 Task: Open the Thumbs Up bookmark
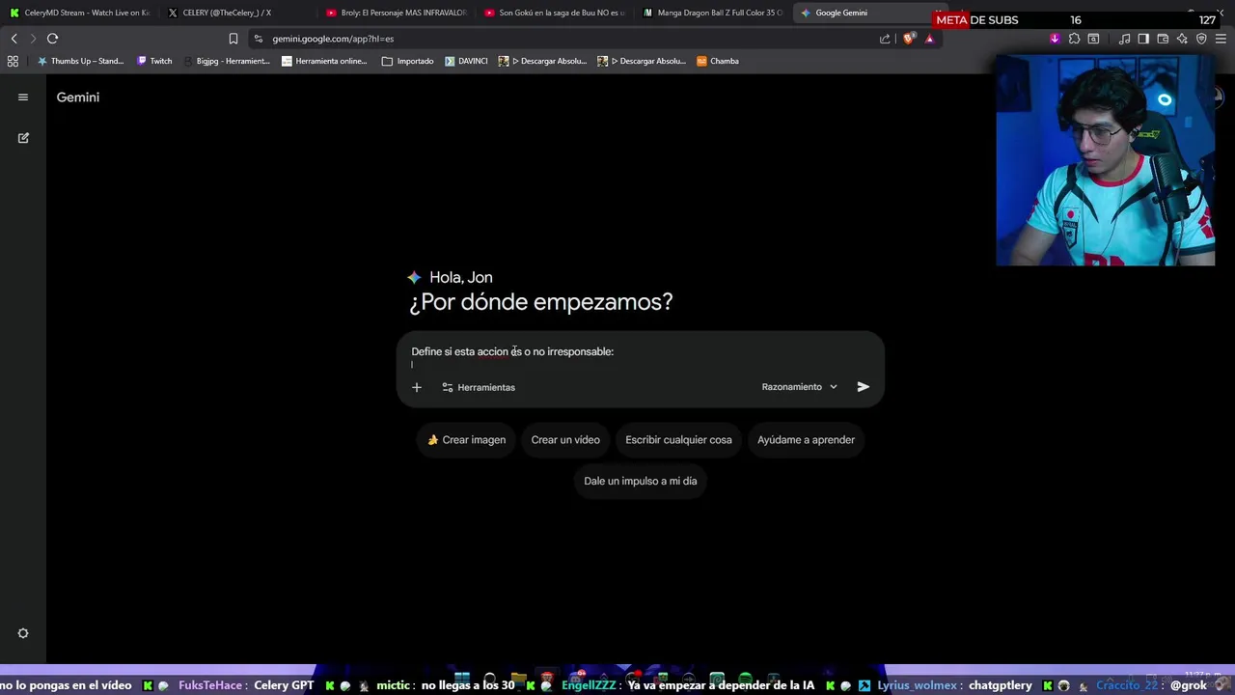pyautogui.click(x=80, y=61)
